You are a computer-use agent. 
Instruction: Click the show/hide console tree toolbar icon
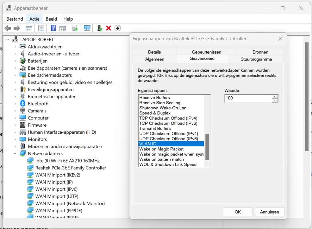(x=29, y=28)
